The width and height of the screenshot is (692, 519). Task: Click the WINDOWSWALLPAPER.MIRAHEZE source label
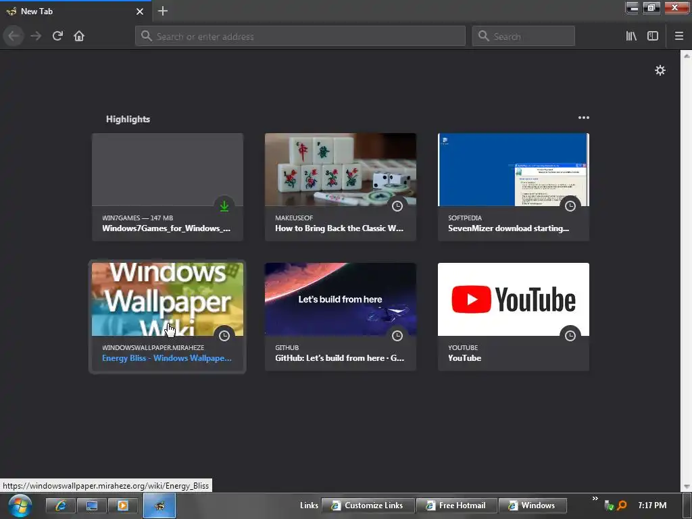(x=153, y=348)
